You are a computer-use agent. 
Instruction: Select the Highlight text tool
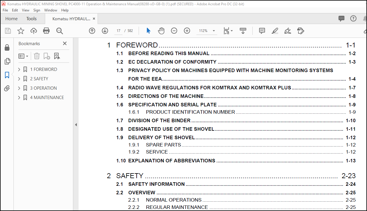coord(275,31)
